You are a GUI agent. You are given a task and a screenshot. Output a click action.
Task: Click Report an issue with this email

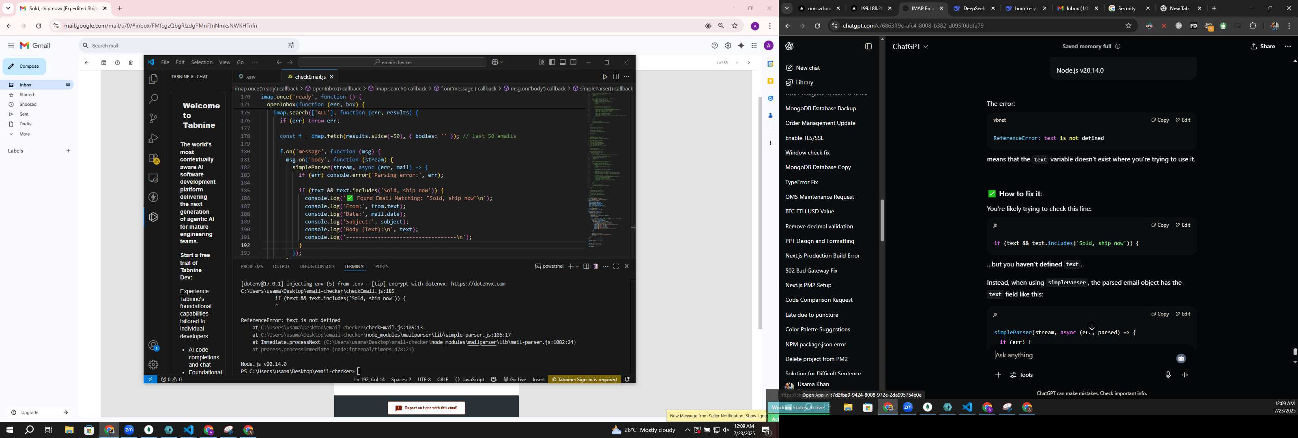[x=426, y=408]
